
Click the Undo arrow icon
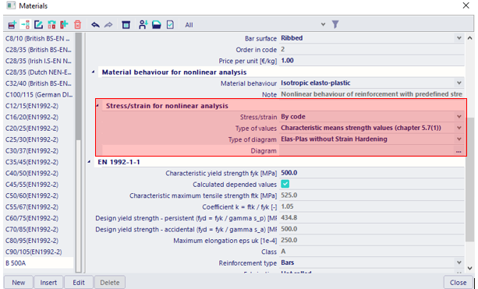(95, 25)
